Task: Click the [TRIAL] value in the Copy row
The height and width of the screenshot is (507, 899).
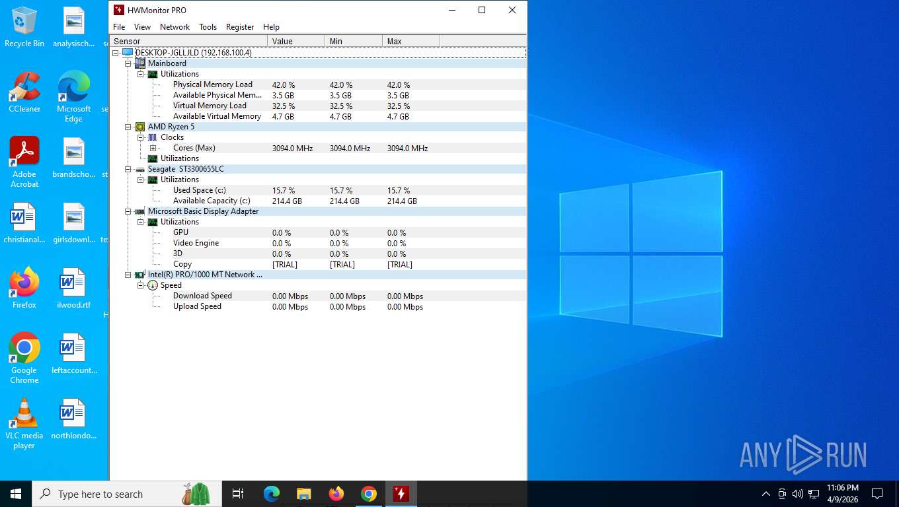Action: tap(284, 265)
